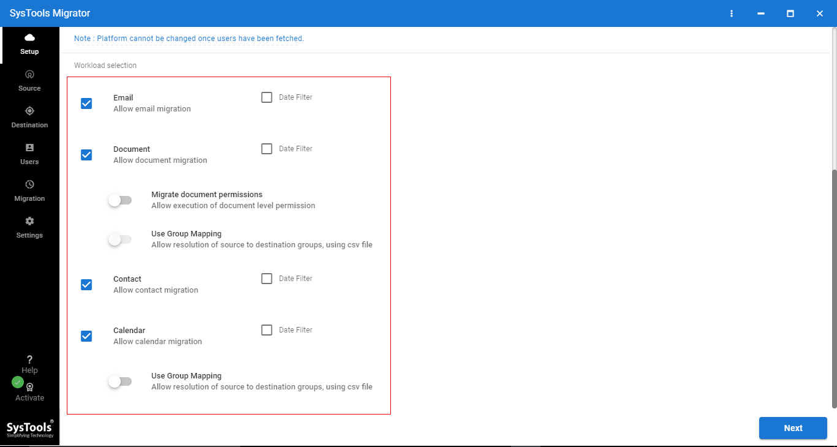The height and width of the screenshot is (447, 837).
Task: Enable Date Filter for Email
Action: pos(267,97)
